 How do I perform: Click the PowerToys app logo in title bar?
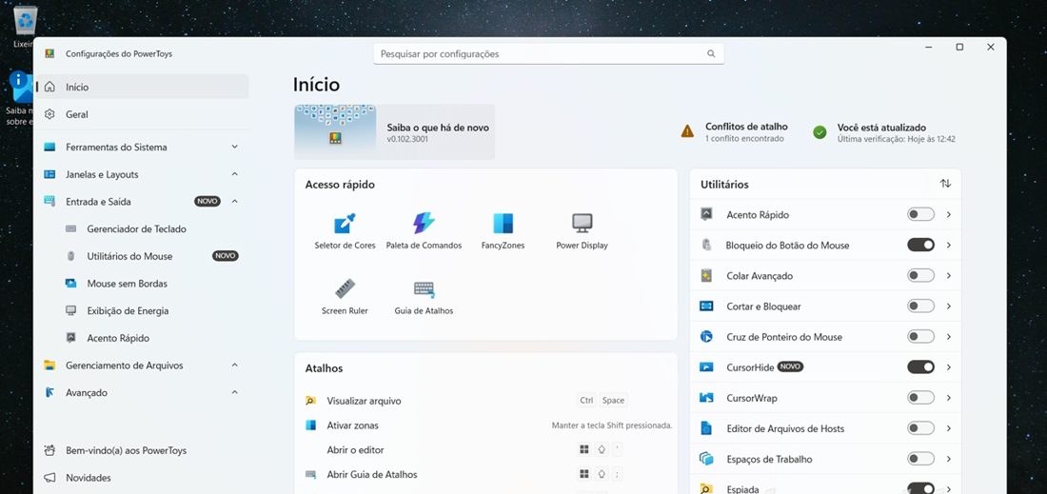point(49,54)
